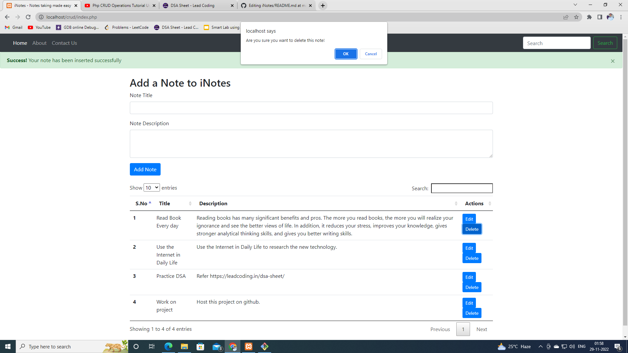Image resolution: width=628 pixels, height=353 pixels.
Task: Bookmark this page with star icon
Action: (576, 17)
